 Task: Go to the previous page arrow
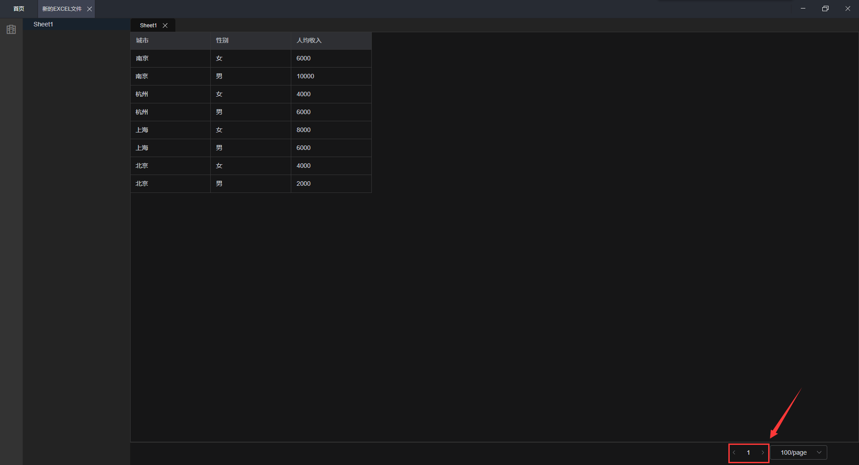coord(734,452)
